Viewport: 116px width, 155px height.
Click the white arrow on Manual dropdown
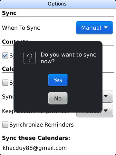click(x=106, y=27)
